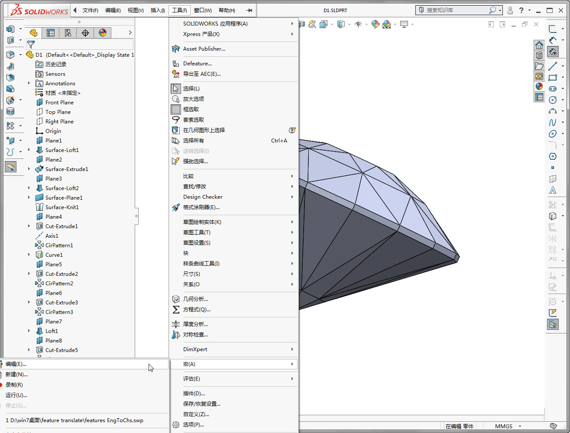The image size is (570, 433).
Task: Open the Appearances task pane icon
Action: (539, 86)
